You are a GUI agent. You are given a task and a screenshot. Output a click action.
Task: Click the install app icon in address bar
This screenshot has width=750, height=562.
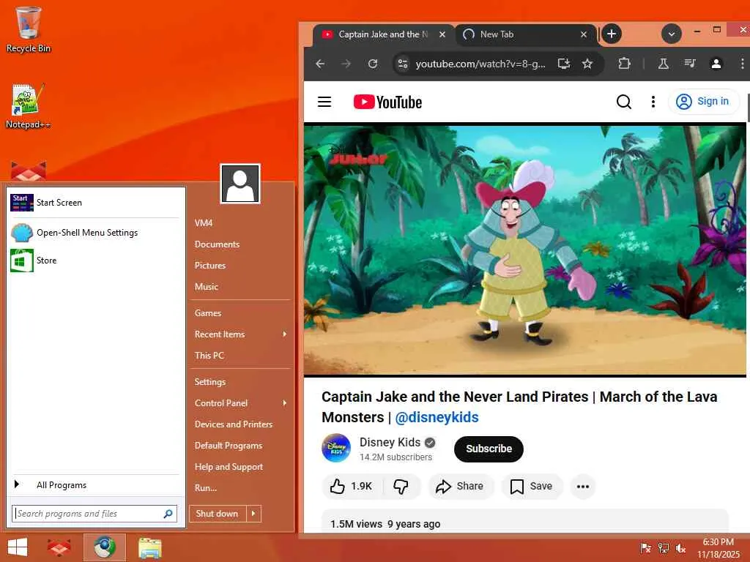[x=564, y=64]
